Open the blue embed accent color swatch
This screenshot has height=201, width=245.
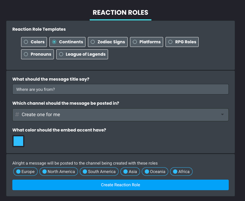click(x=18, y=141)
